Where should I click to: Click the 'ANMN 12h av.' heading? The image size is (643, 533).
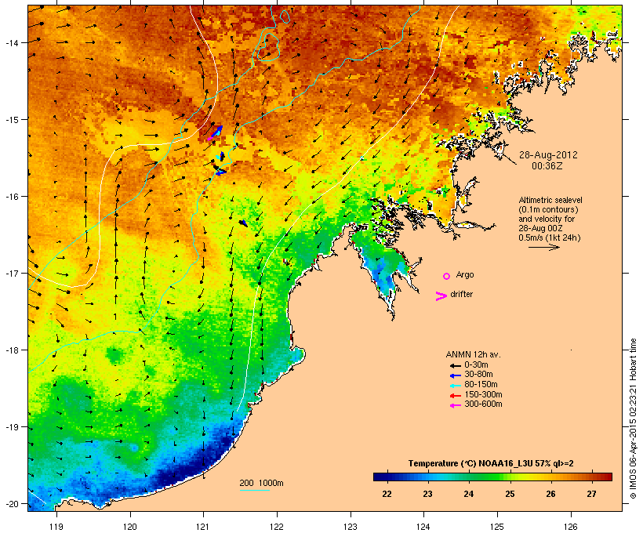(473, 354)
